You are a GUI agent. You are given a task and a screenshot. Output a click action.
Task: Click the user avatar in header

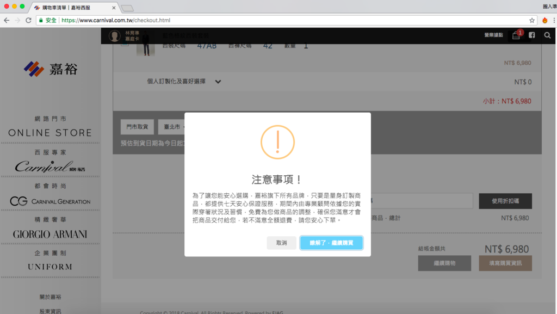(114, 36)
